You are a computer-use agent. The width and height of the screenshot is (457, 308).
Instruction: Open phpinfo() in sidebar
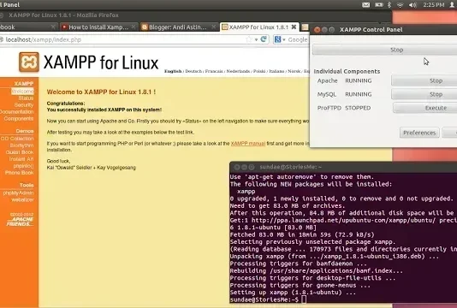pyautogui.click(x=23, y=166)
